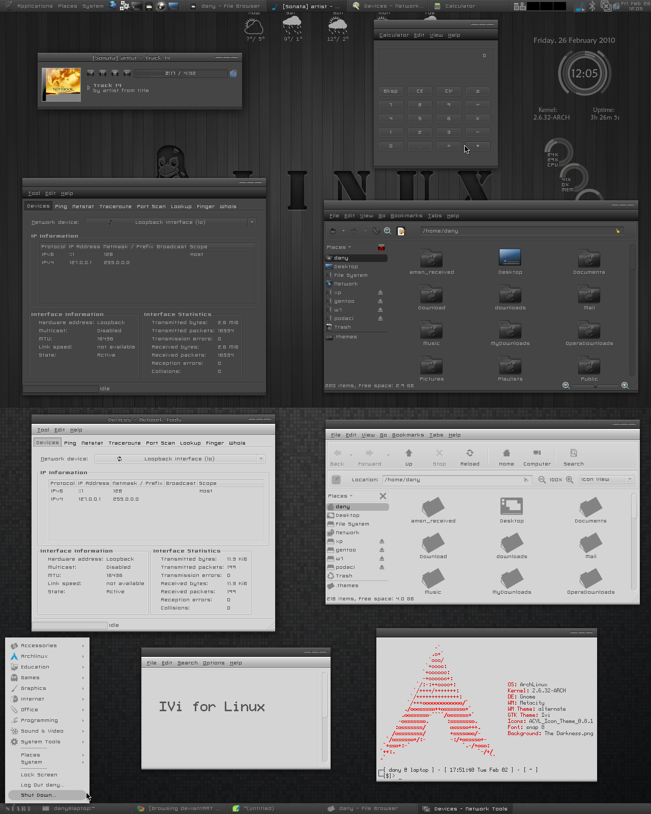Open the Icon View dropdown in light browser
This screenshot has height=814, width=651.
click(x=607, y=479)
